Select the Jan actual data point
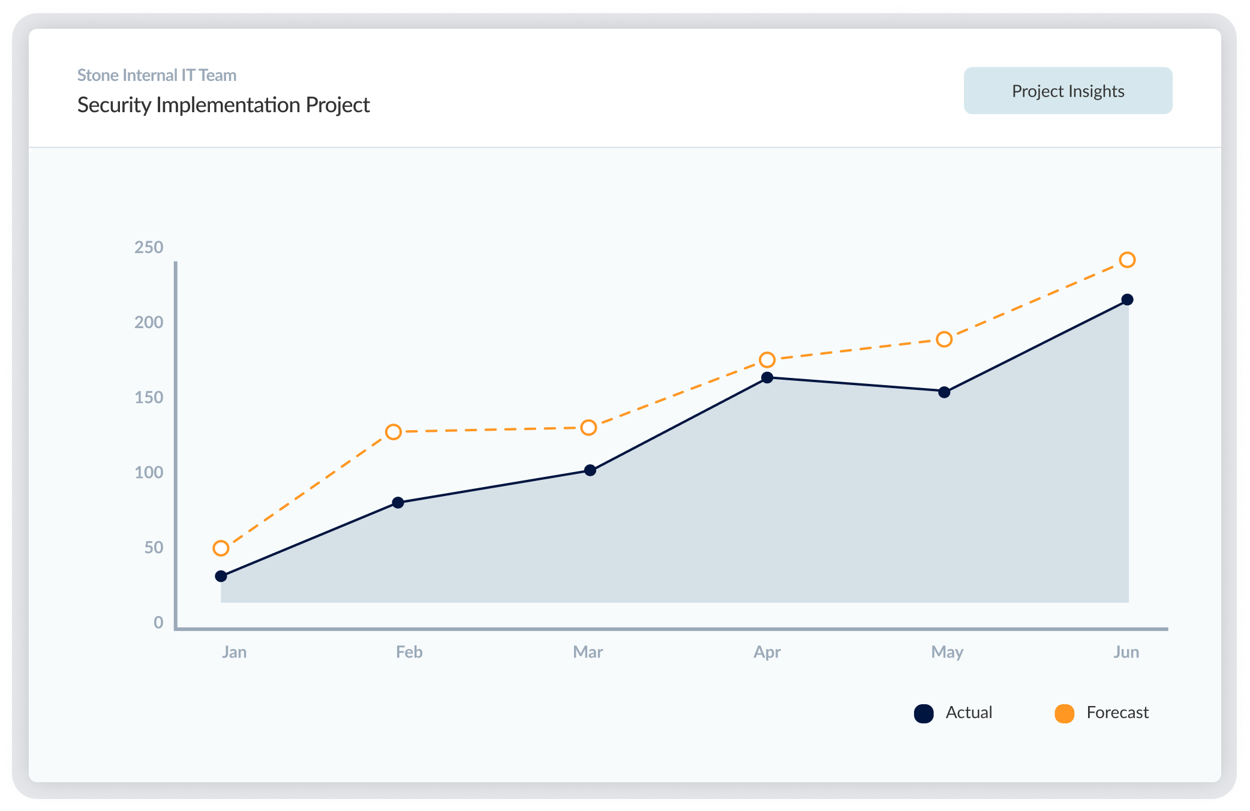 pyautogui.click(x=221, y=576)
